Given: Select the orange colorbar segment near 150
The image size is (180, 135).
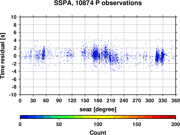Looking at the screenshot, I should (x=133, y=117).
